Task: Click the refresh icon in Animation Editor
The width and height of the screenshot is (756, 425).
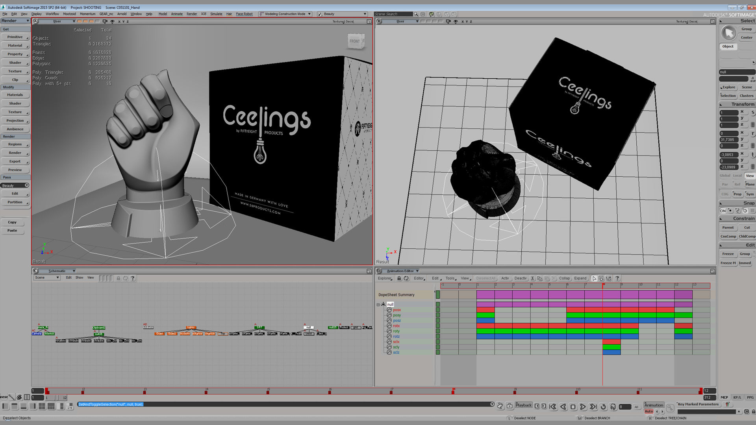Action: pyautogui.click(x=406, y=278)
